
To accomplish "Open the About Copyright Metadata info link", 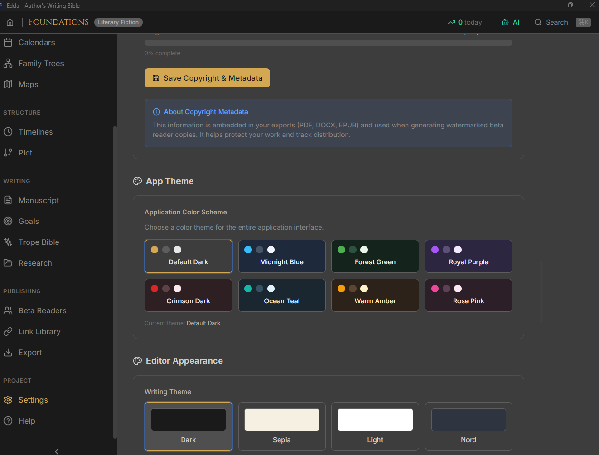I will point(205,112).
